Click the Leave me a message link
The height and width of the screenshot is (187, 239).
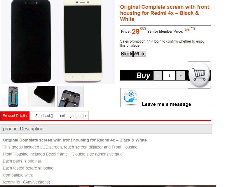pos(166,104)
